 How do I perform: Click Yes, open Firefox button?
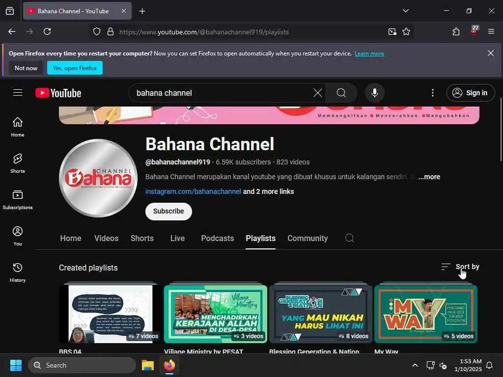pyautogui.click(x=75, y=68)
